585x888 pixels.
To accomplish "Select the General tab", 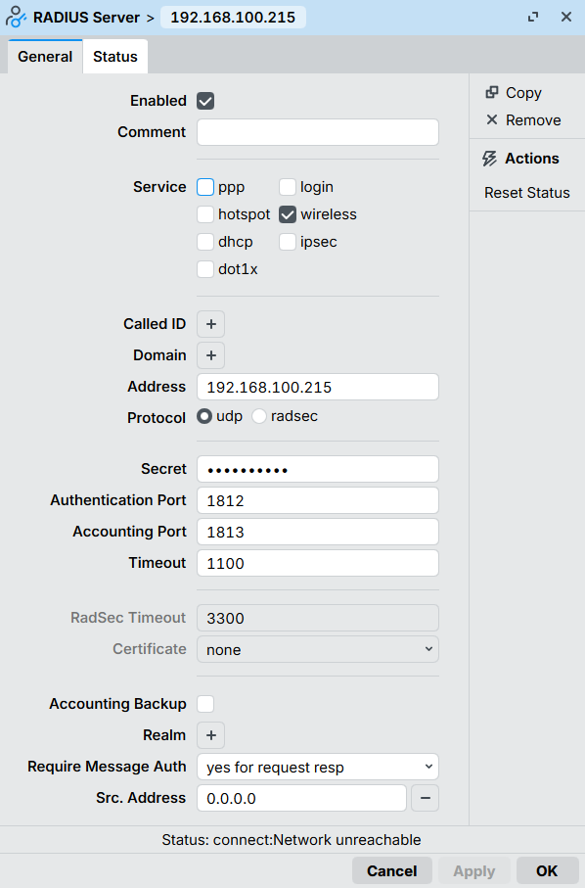I will (44, 57).
